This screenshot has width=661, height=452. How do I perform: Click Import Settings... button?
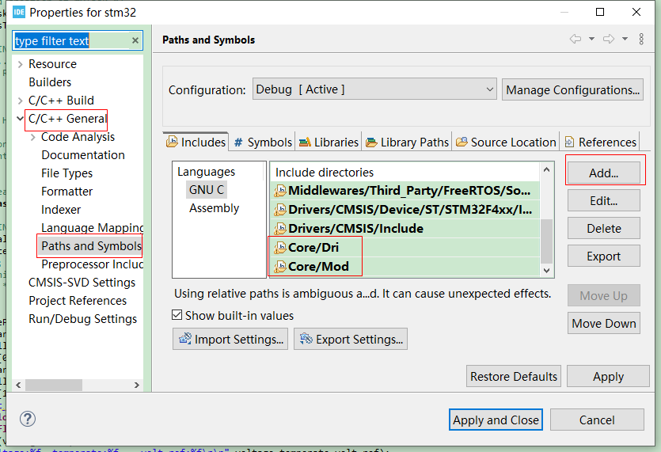click(x=230, y=339)
